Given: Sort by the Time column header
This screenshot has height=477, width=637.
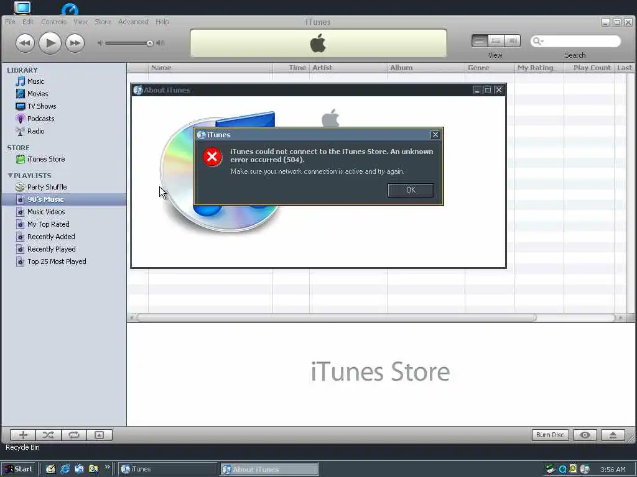Looking at the screenshot, I should [291, 68].
